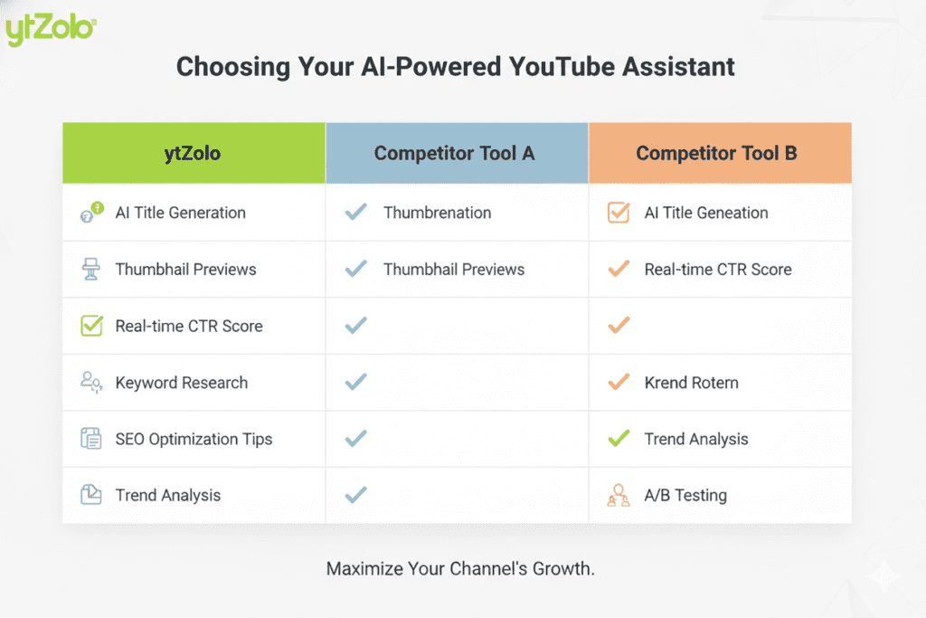
Task: Select the Competitor Tool A header
Action: click(x=457, y=153)
